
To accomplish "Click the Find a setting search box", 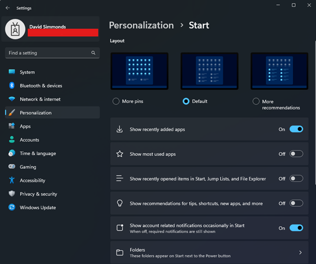I will [x=52, y=53].
